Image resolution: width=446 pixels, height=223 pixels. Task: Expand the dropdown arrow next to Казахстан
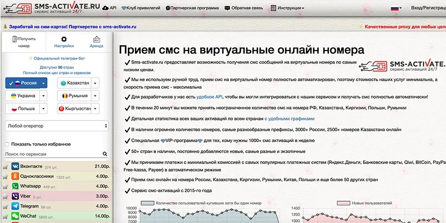(x=95, y=83)
